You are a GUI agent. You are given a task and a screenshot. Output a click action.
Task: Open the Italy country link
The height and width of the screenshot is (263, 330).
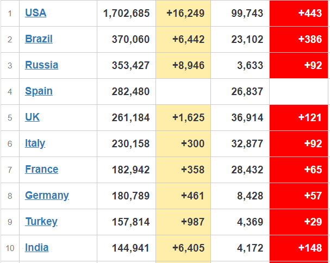tap(35, 143)
